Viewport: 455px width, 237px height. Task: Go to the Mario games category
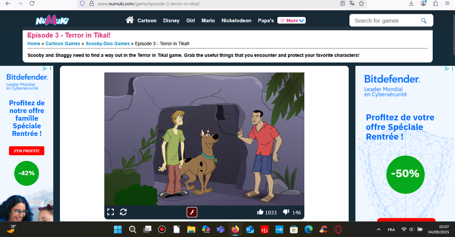[x=208, y=20]
